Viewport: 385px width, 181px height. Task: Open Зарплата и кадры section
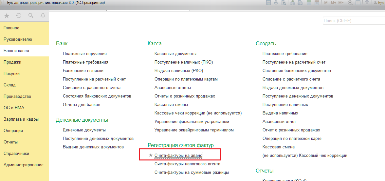[25, 119]
